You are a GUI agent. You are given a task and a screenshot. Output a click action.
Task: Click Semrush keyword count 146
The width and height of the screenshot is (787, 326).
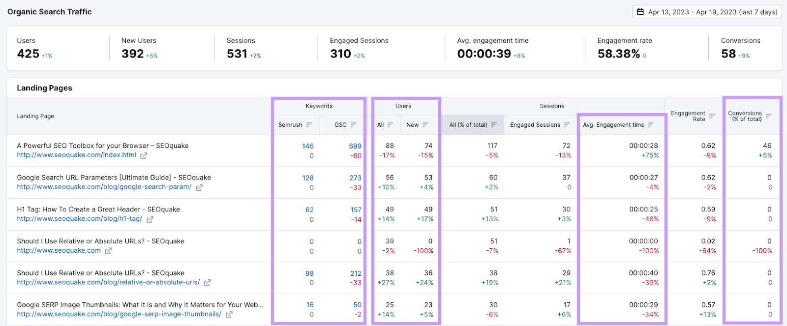(307, 146)
